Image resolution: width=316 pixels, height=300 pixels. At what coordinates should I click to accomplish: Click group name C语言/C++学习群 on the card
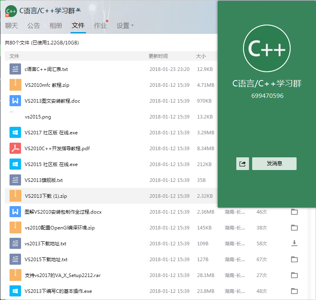pos(267,83)
